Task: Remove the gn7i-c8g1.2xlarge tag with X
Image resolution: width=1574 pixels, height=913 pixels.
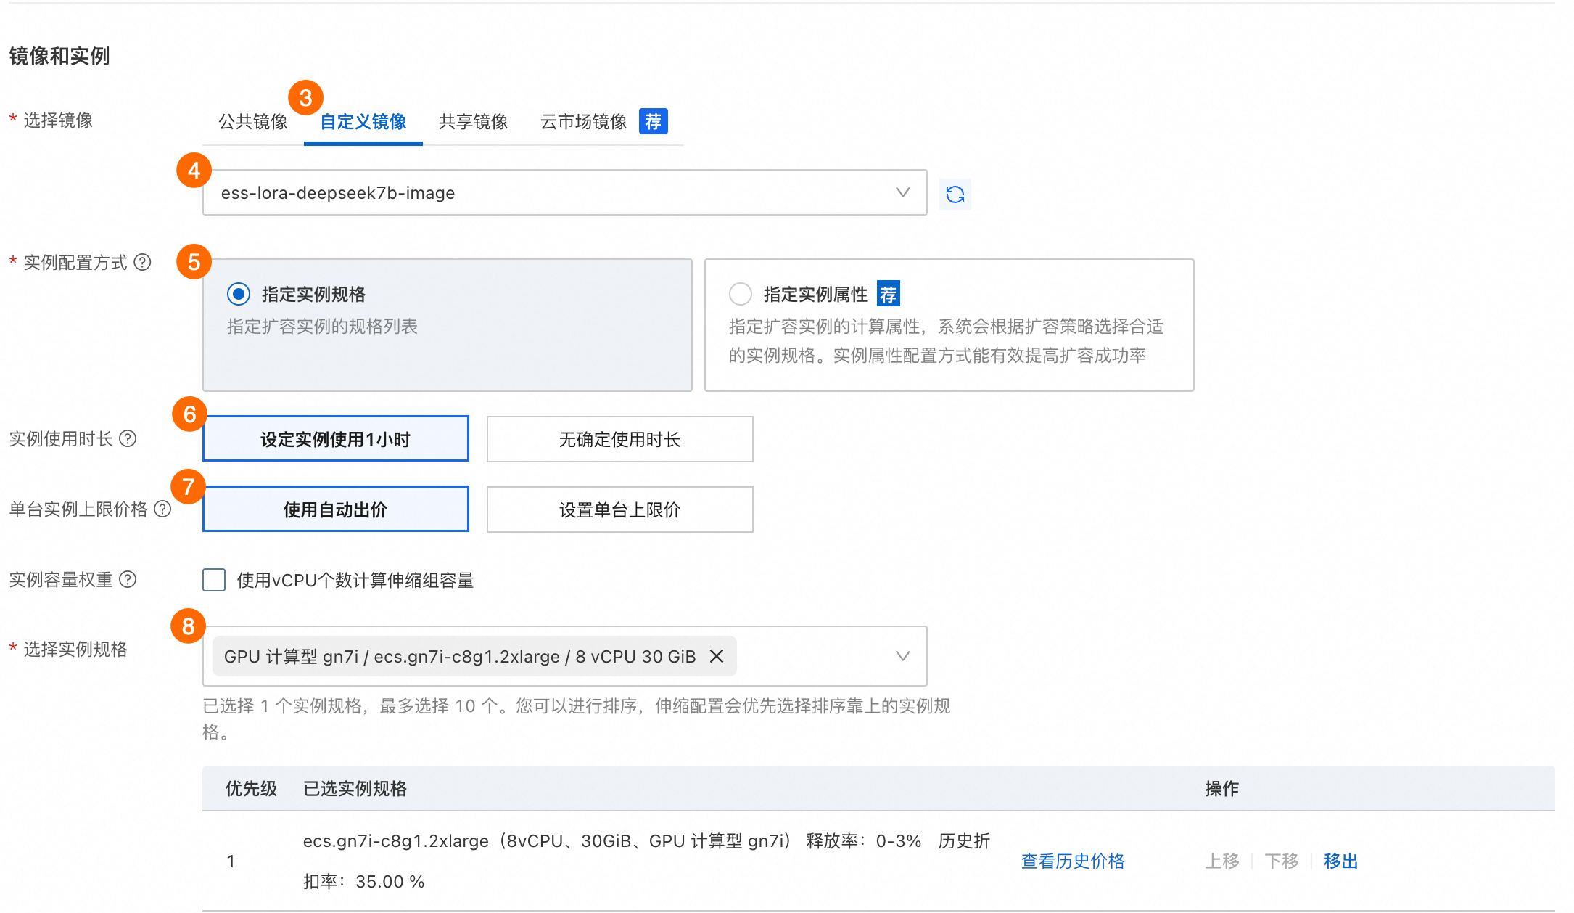Action: point(717,656)
